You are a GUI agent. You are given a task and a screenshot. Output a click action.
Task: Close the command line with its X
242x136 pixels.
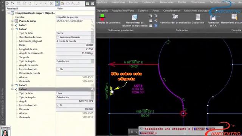point(132,132)
